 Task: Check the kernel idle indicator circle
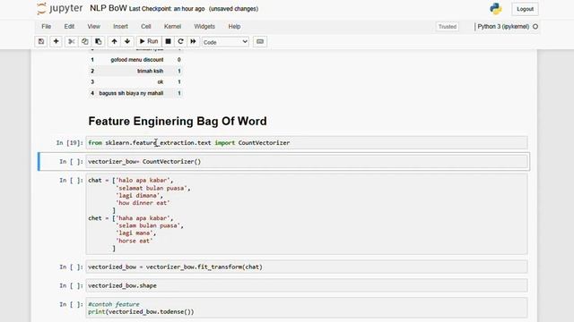coord(535,27)
